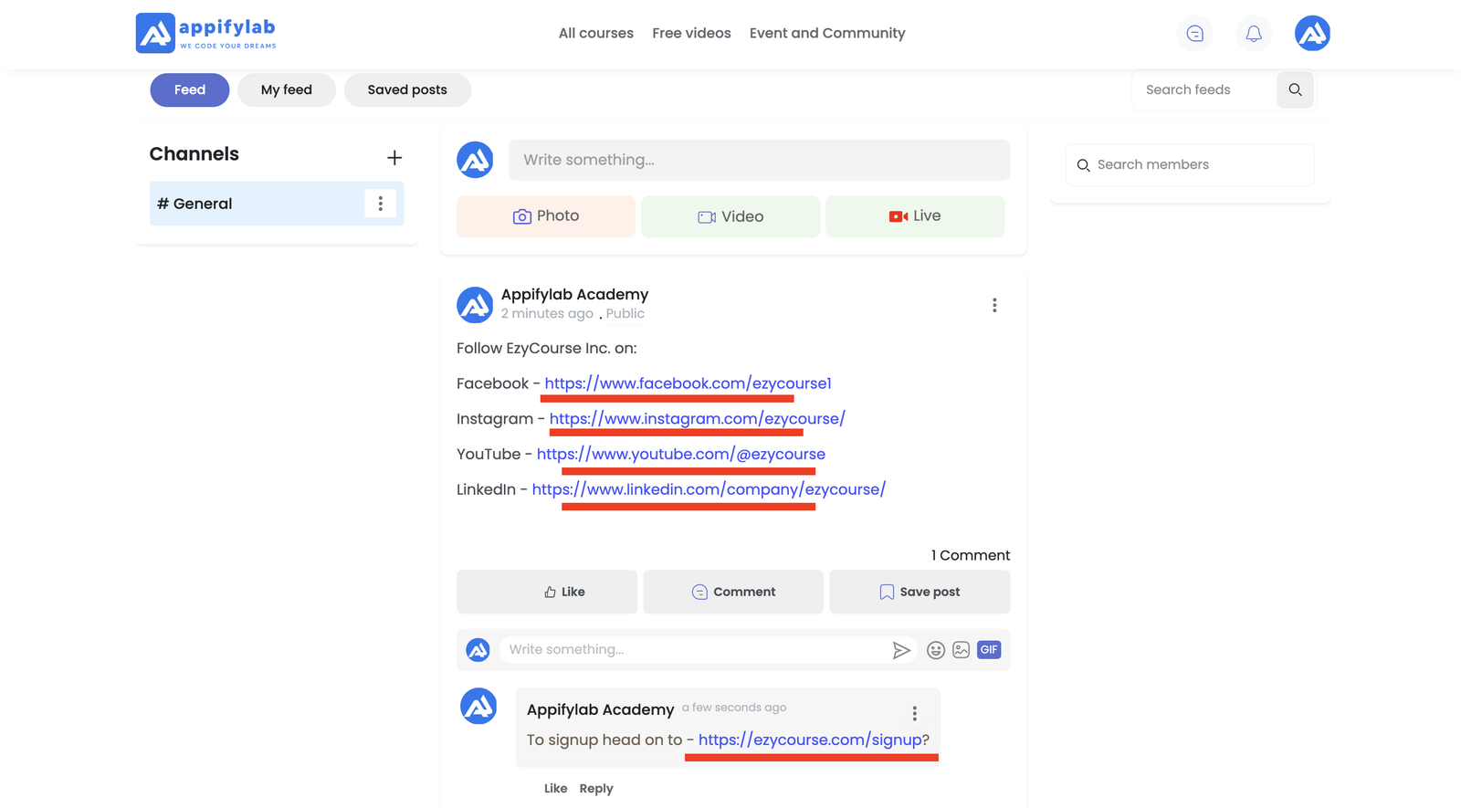
Task: Click the search feeds magnifier button
Action: (1294, 89)
